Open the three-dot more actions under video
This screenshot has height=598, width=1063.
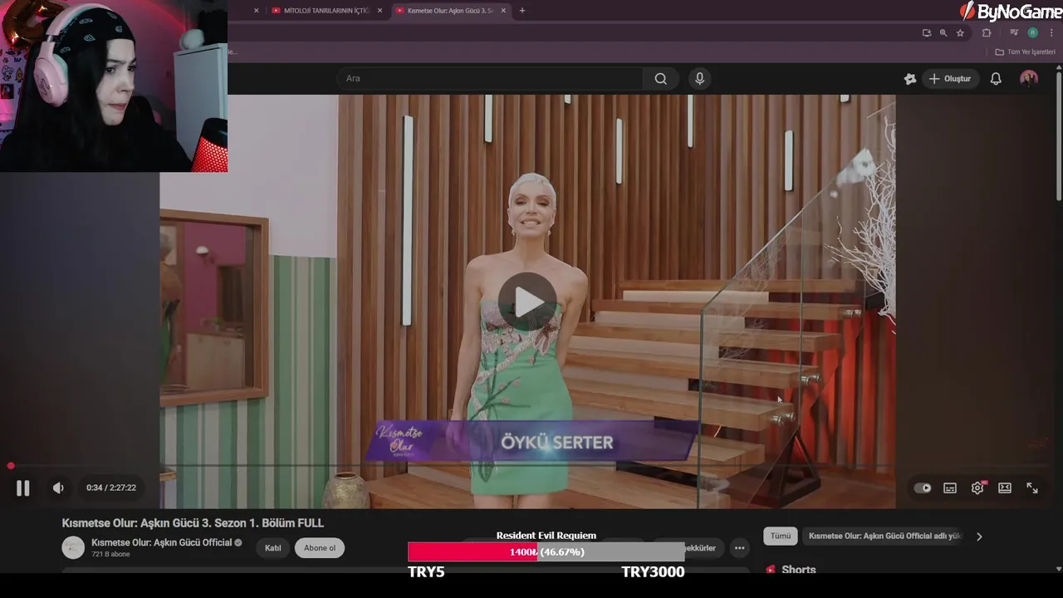pyautogui.click(x=739, y=548)
